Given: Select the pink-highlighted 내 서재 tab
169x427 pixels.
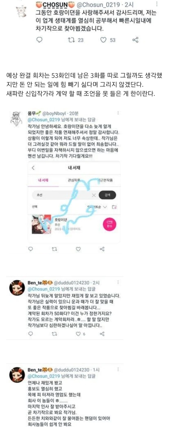Looking at the screenshot, I should click(42, 180).
